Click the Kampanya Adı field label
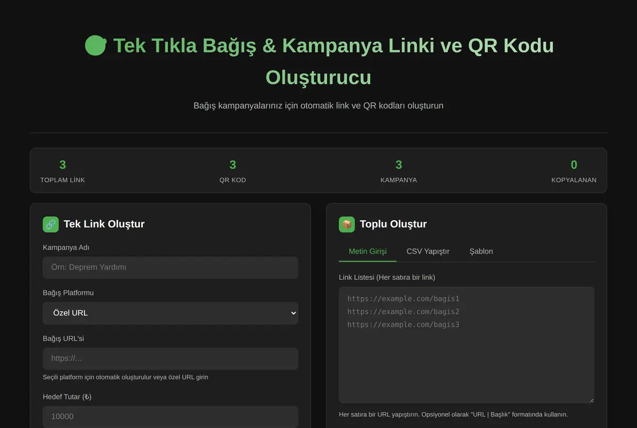Image resolution: width=637 pixels, height=428 pixels. [66, 247]
